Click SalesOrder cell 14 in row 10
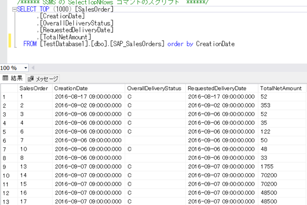Viewport: 307px width, 205px height. pyautogui.click(x=35, y=175)
